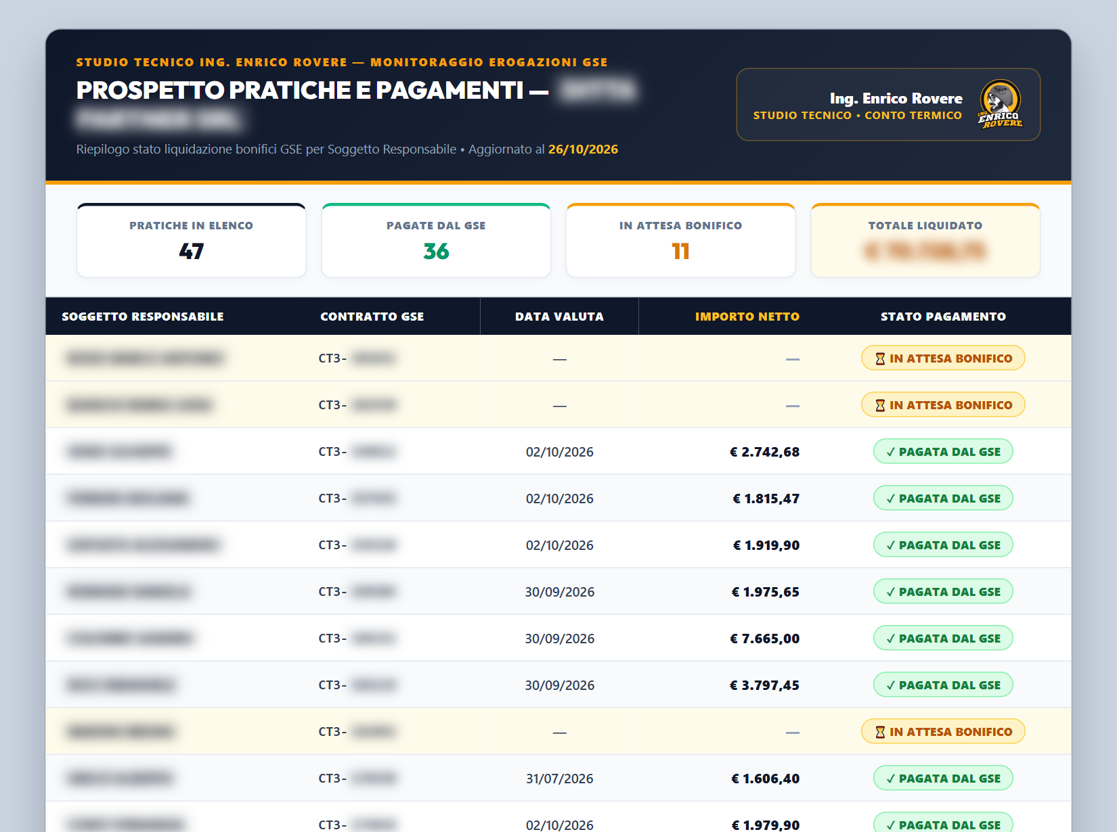Select the amount € 7.665,00
Screen dimensions: 1117x832
click(x=764, y=639)
